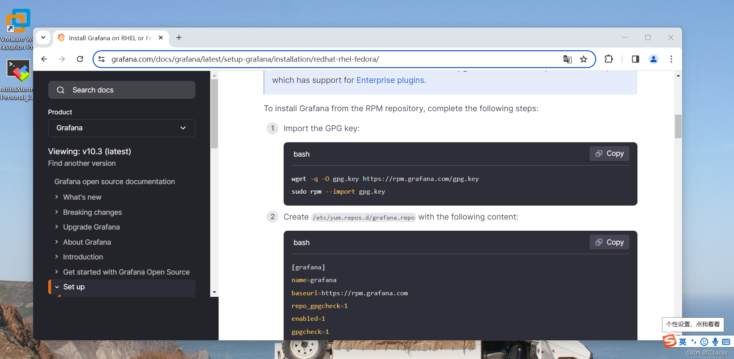Expand the Upgrade Grafana section
The image size is (734, 359).
(57, 227)
